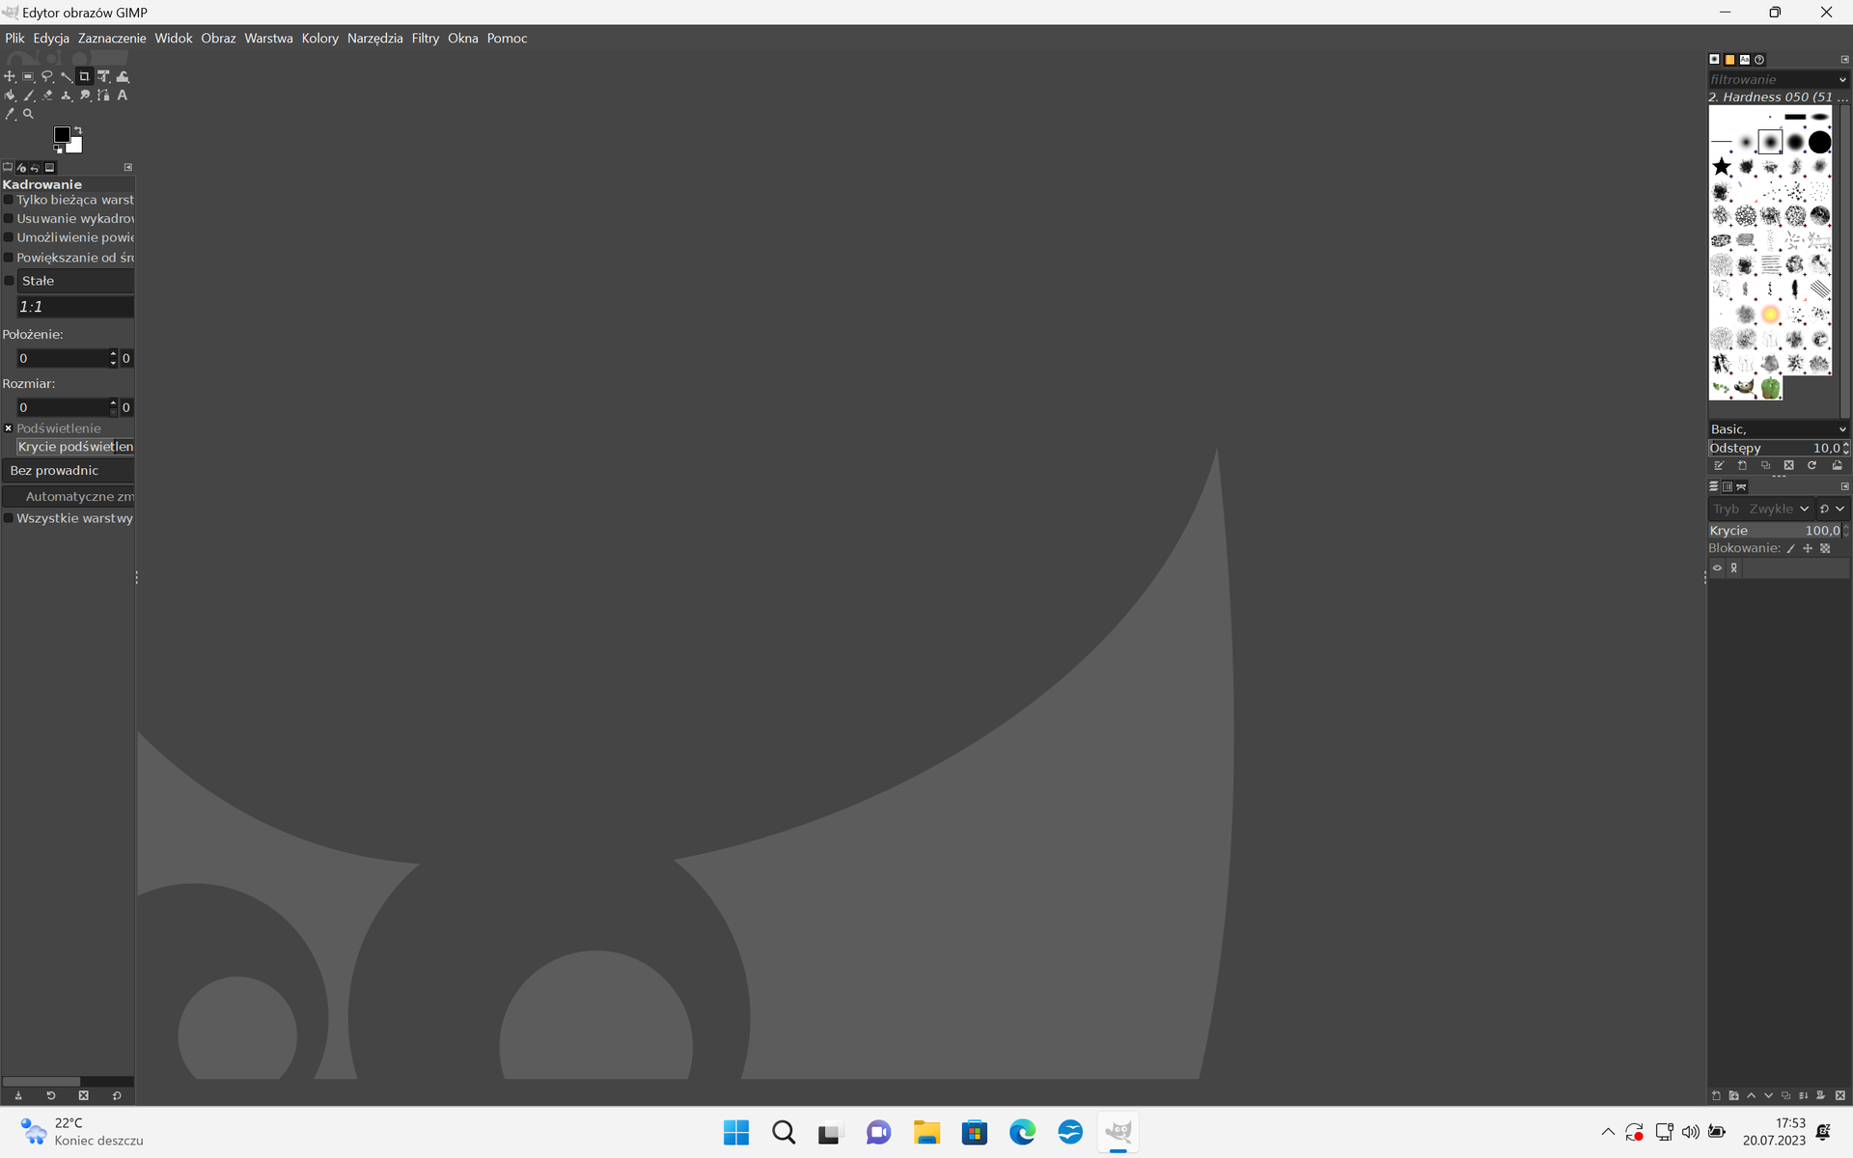Select the Fuzzy Select wand tool
Viewport: 1853px width, 1158px height.
coord(66,76)
